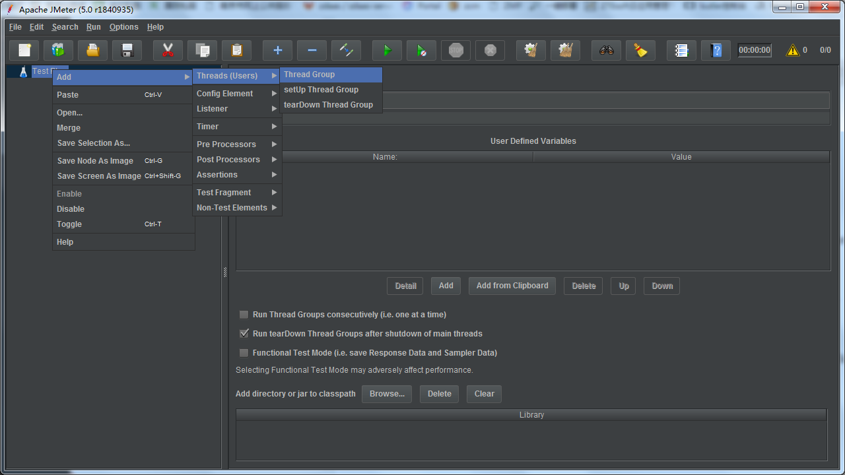Open the Search menu in menu bar

point(65,27)
